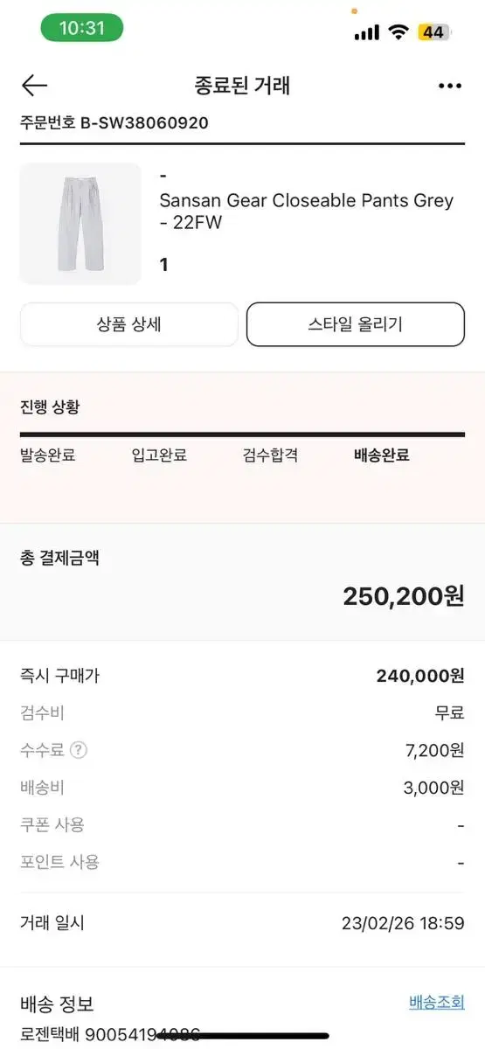Select the 검수합격 progress step

271,455
